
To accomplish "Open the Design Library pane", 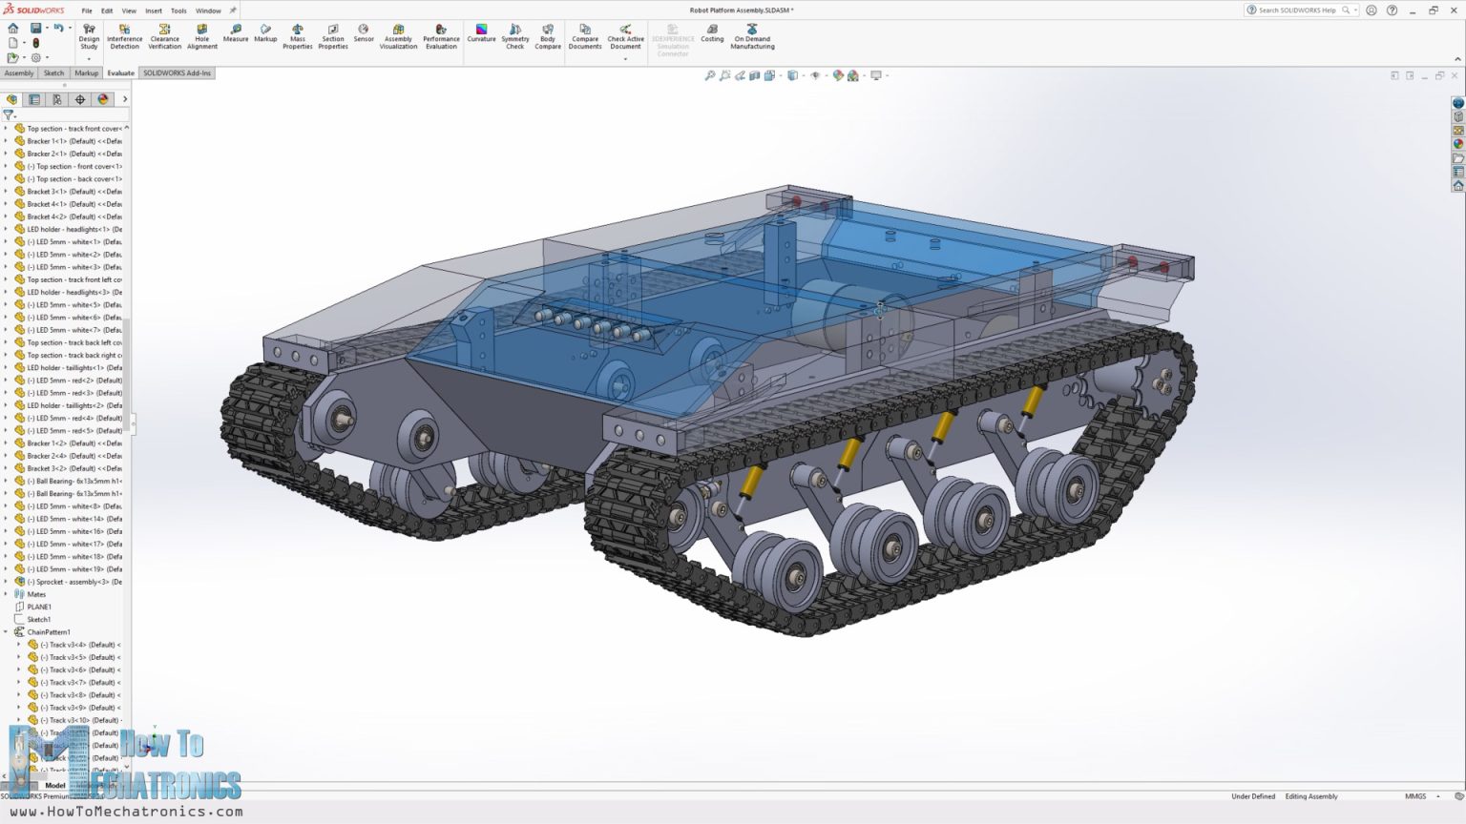I will point(1457,116).
